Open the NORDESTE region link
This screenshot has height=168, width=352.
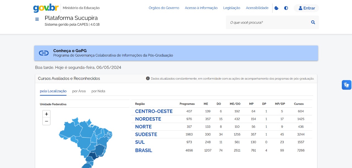[148, 119]
